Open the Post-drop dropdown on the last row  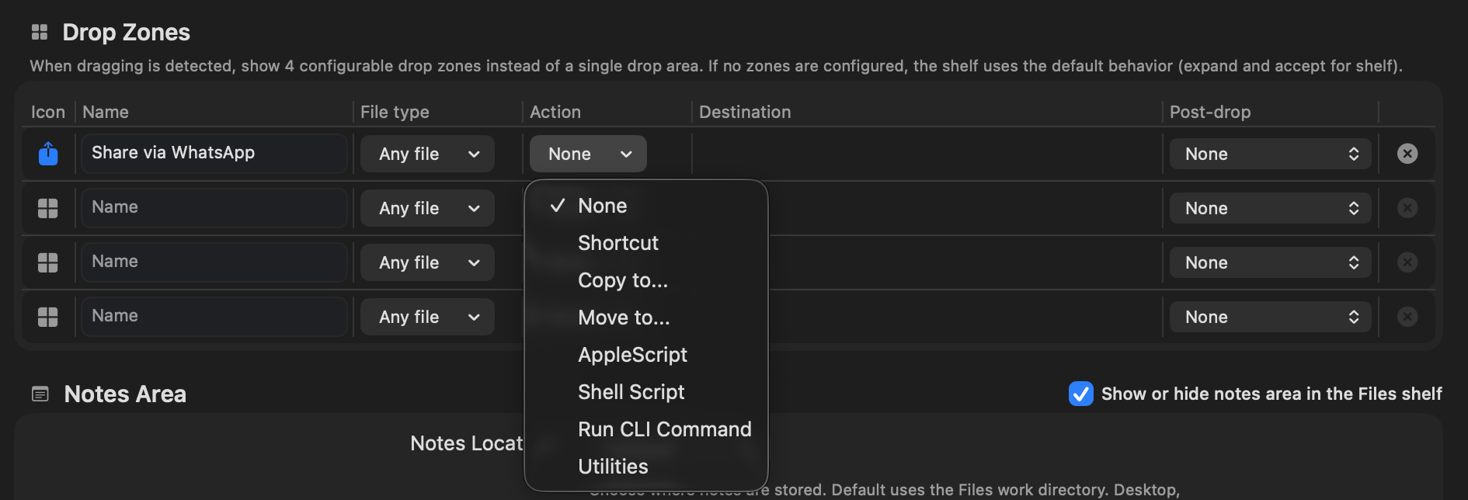coord(1270,316)
